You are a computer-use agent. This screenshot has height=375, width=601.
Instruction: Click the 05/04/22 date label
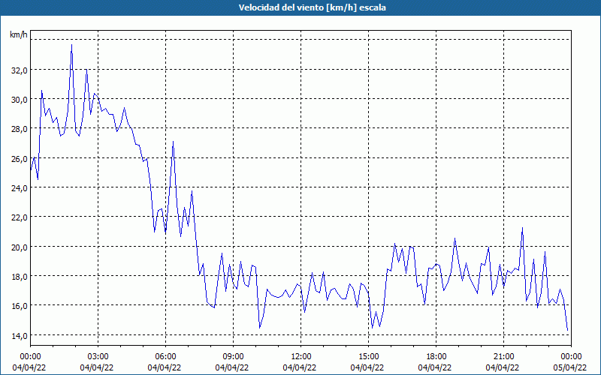(x=569, y=367)
